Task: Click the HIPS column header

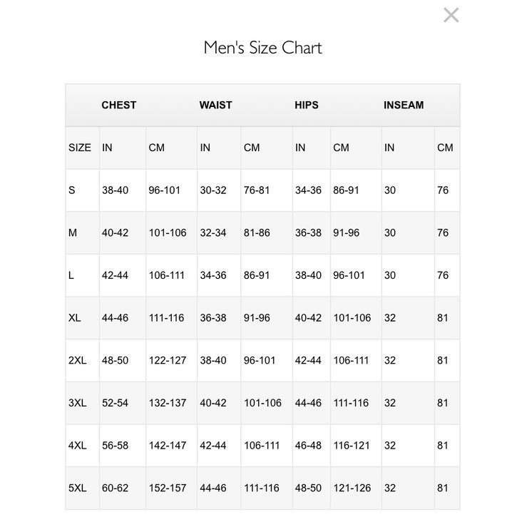Action: (x=307, y=105)
